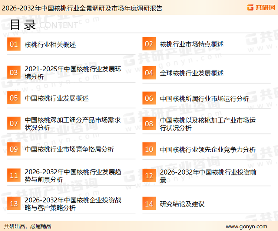Click the orange 04 number badge
This screenshot has width=278, height=231.
[x=149, y=73]
